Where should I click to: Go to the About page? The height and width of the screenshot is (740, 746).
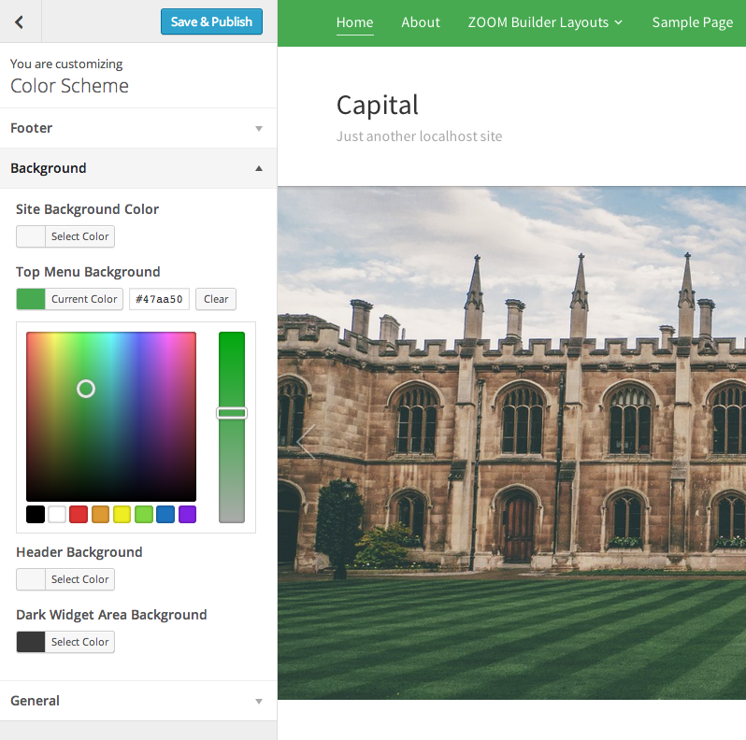click(421, 22)
